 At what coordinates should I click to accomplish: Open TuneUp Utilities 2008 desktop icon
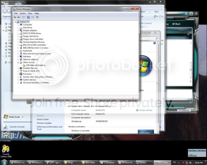(6, 151)
